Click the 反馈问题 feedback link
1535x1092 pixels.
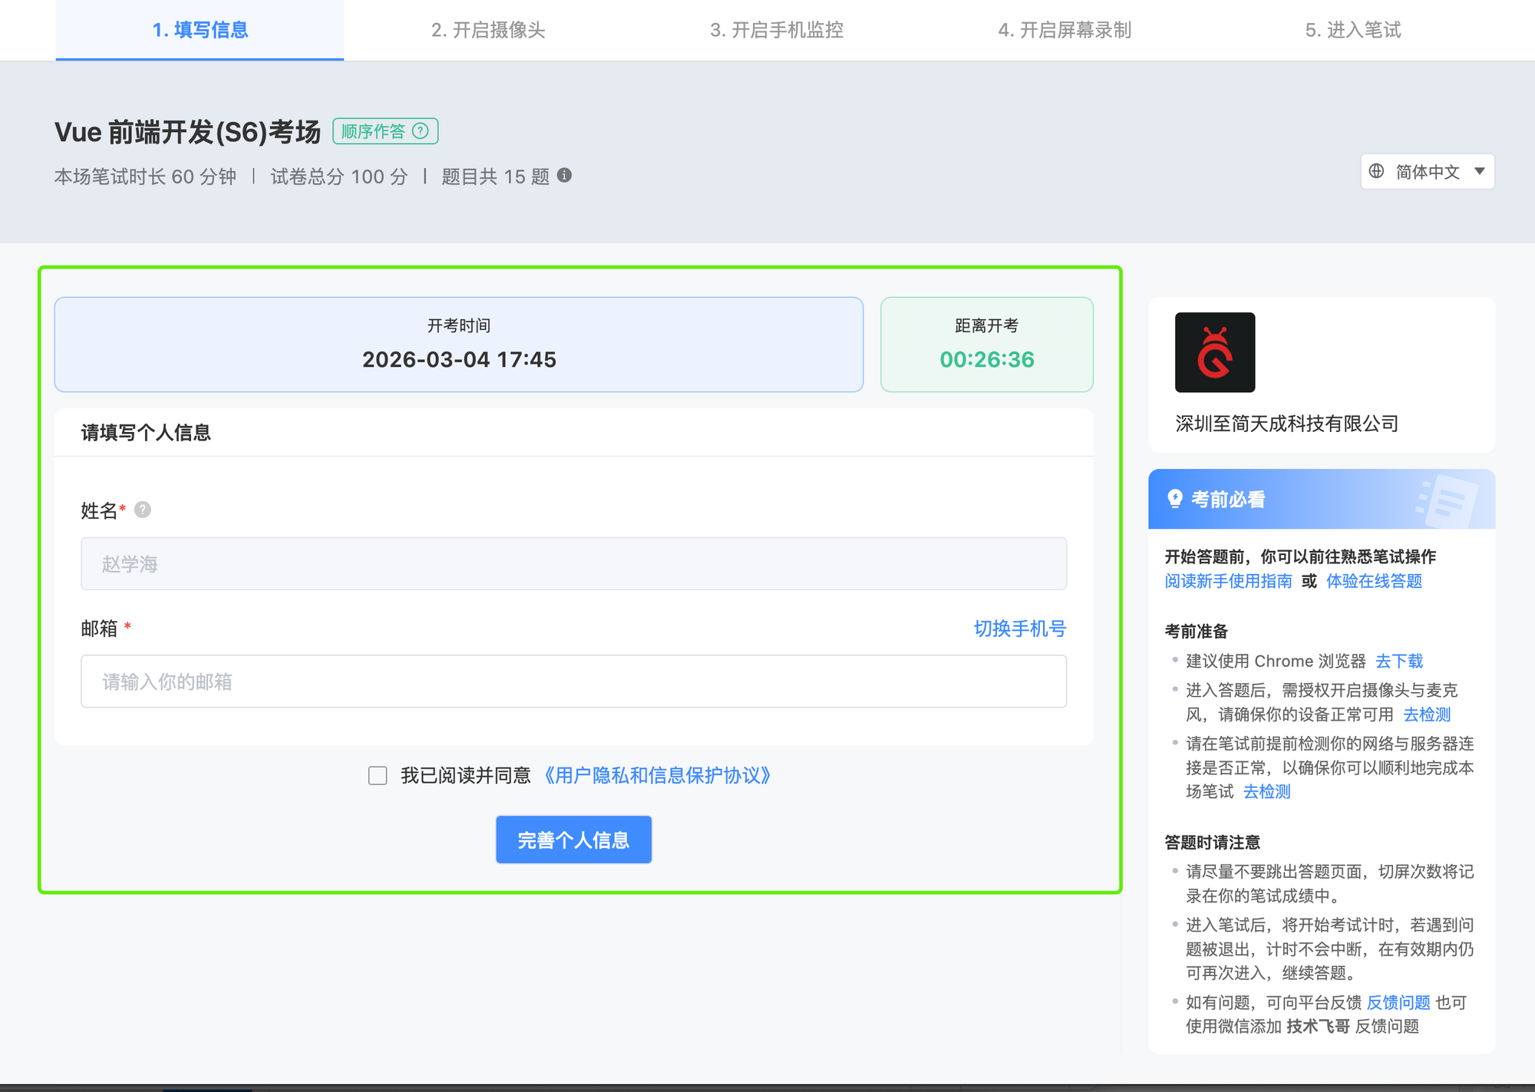[1398, 1002]
